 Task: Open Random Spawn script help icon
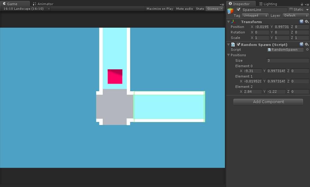301,44
